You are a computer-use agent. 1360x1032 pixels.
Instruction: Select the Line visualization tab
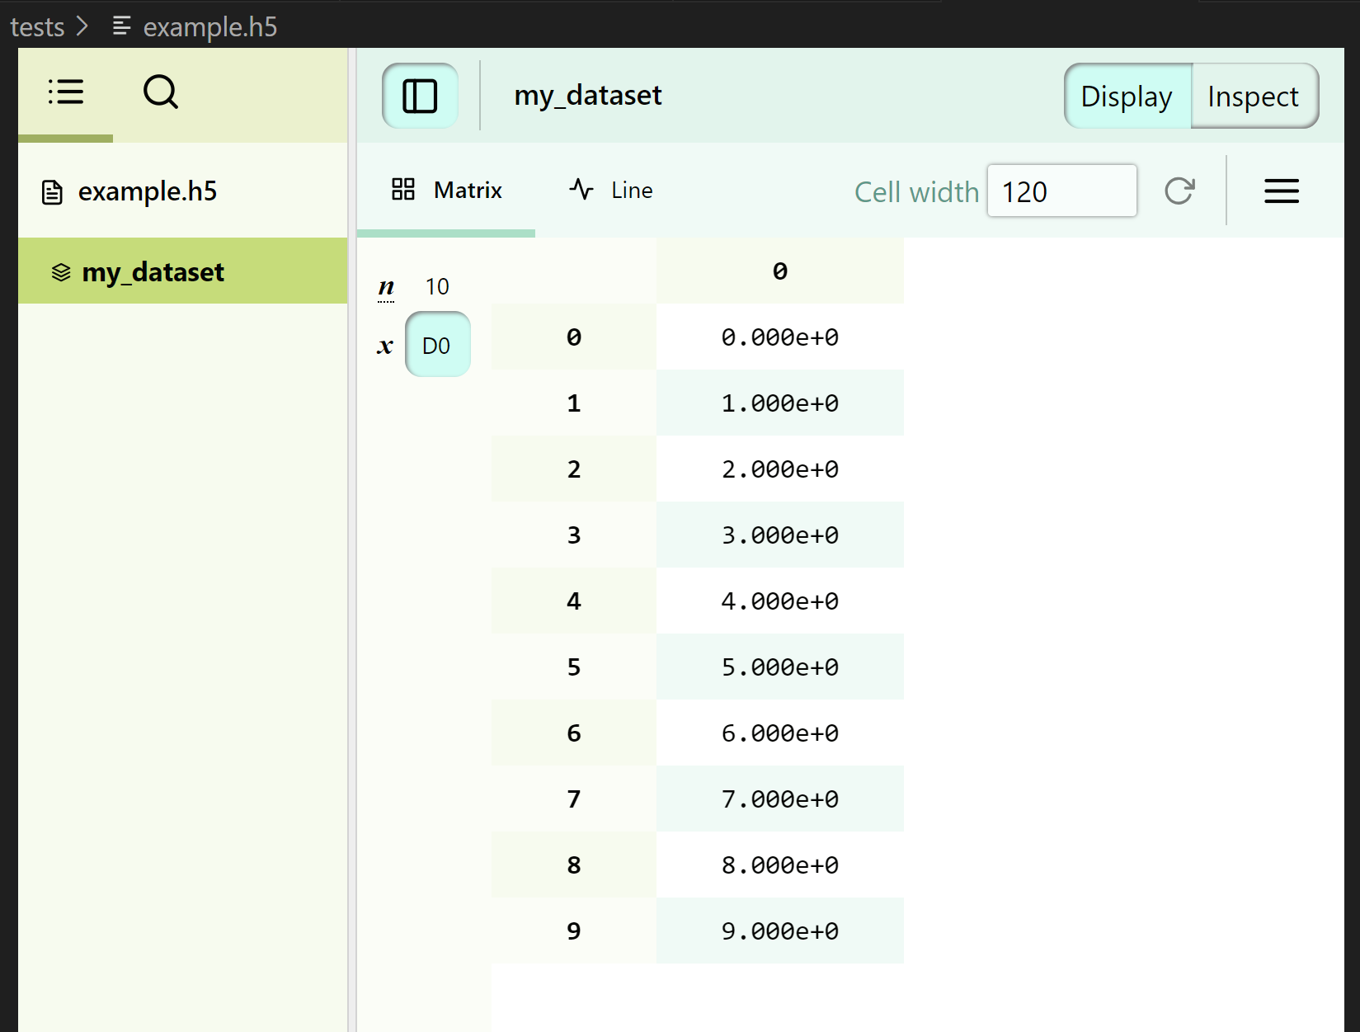tap(611, 191)
